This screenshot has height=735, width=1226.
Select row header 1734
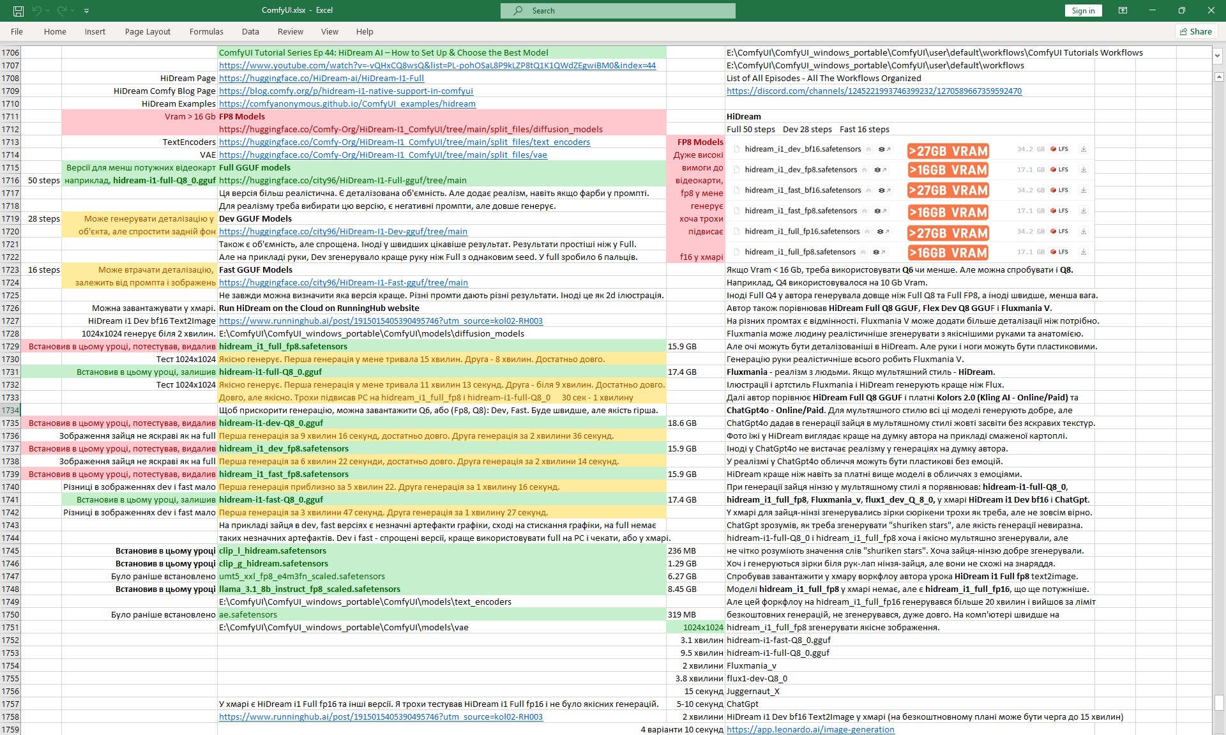pos(10,411)
